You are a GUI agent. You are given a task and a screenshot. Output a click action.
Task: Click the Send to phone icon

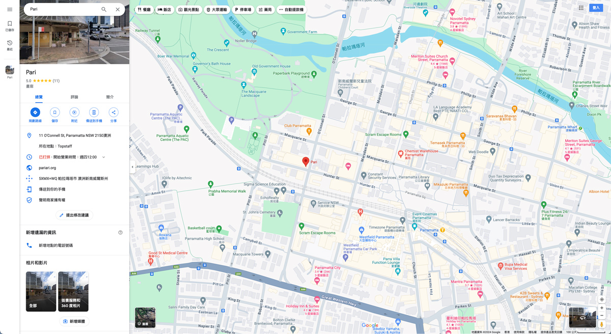point(94,112)
